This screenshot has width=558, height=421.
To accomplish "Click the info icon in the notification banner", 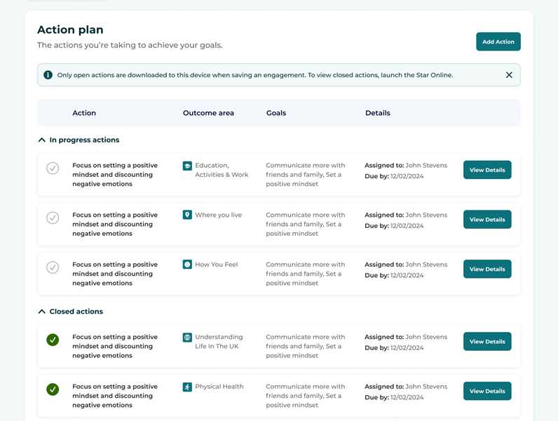I will pyautogui.click(x=48, y=75).
